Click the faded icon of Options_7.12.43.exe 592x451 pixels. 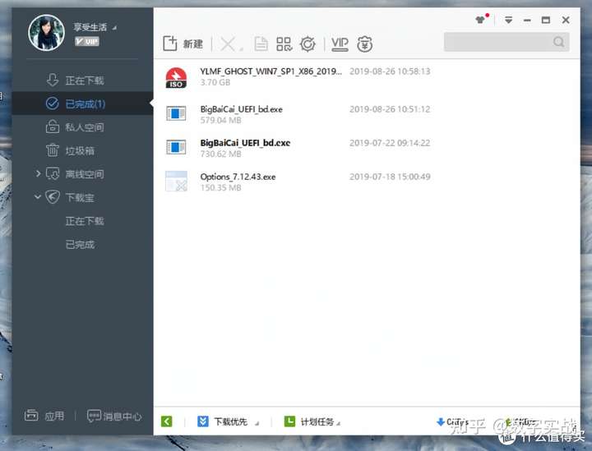tap(176, 181)
